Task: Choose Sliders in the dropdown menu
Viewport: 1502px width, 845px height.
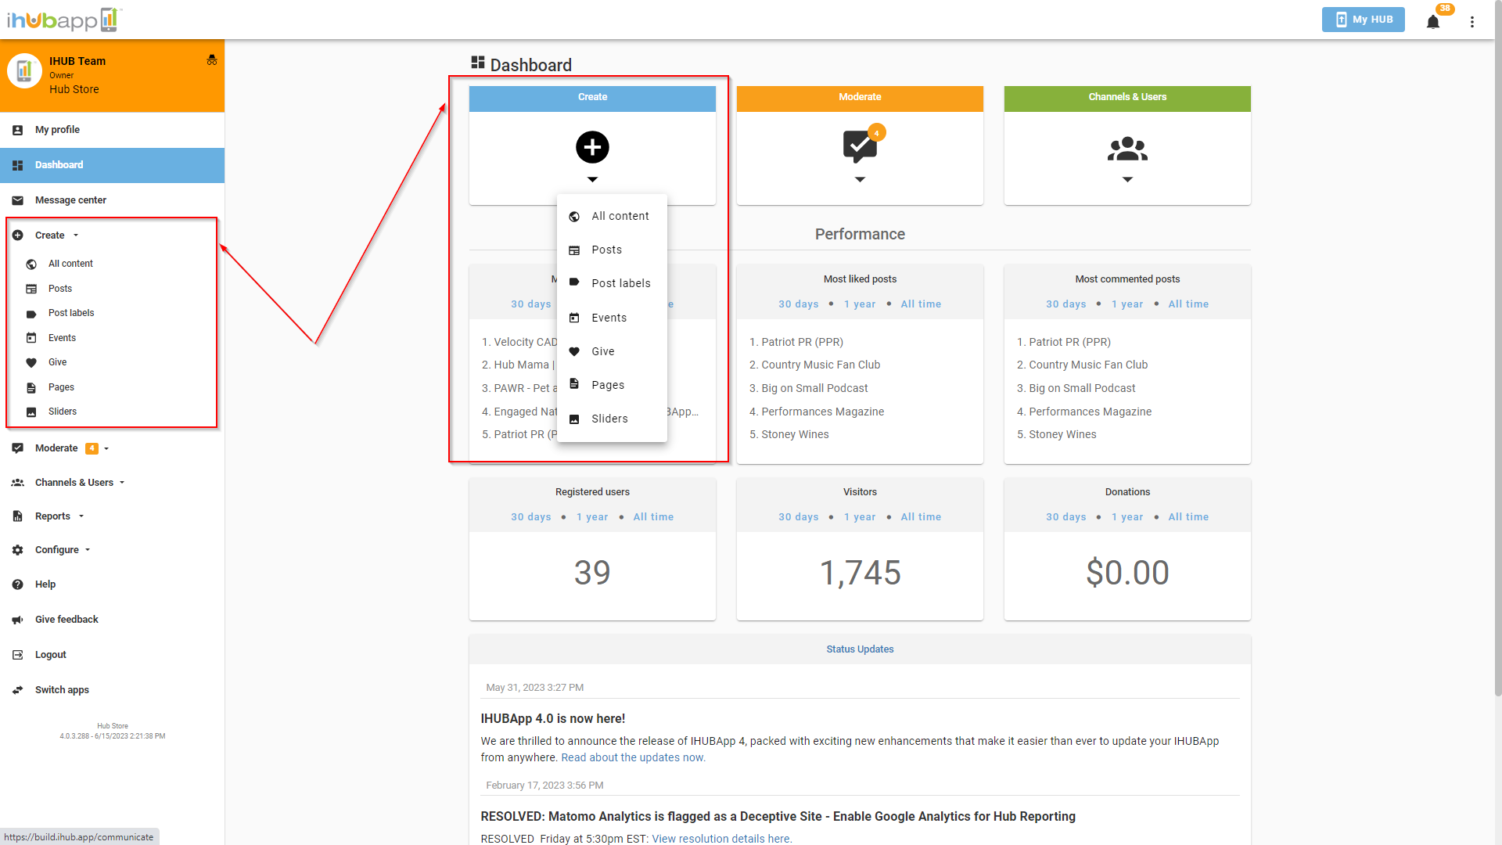Action: click(x=612, y=419)
